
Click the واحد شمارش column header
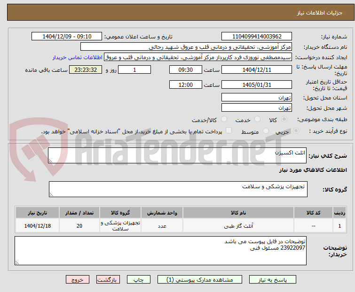(x=162, y=213)
